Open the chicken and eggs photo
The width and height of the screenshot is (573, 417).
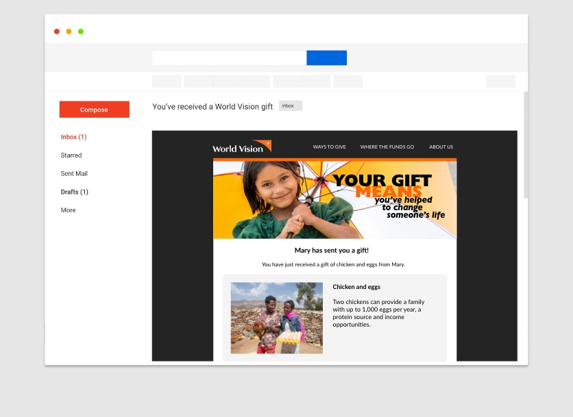277,318
